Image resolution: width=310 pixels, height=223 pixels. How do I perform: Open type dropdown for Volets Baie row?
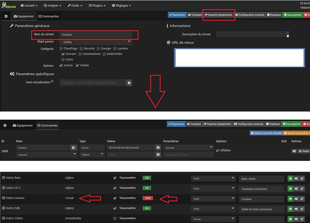pyautogui.click(x=213, y=178)
